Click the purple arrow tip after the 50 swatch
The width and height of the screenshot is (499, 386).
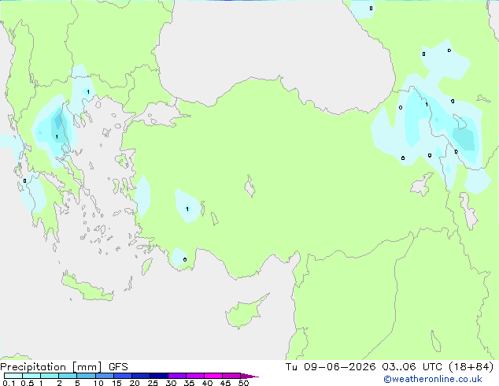[x=249, y=376]
